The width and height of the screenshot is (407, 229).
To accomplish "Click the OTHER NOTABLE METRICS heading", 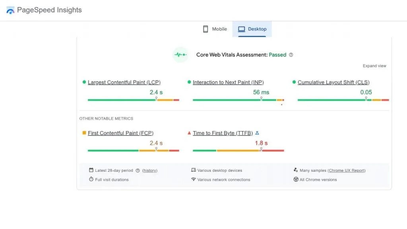I will 106,118.
